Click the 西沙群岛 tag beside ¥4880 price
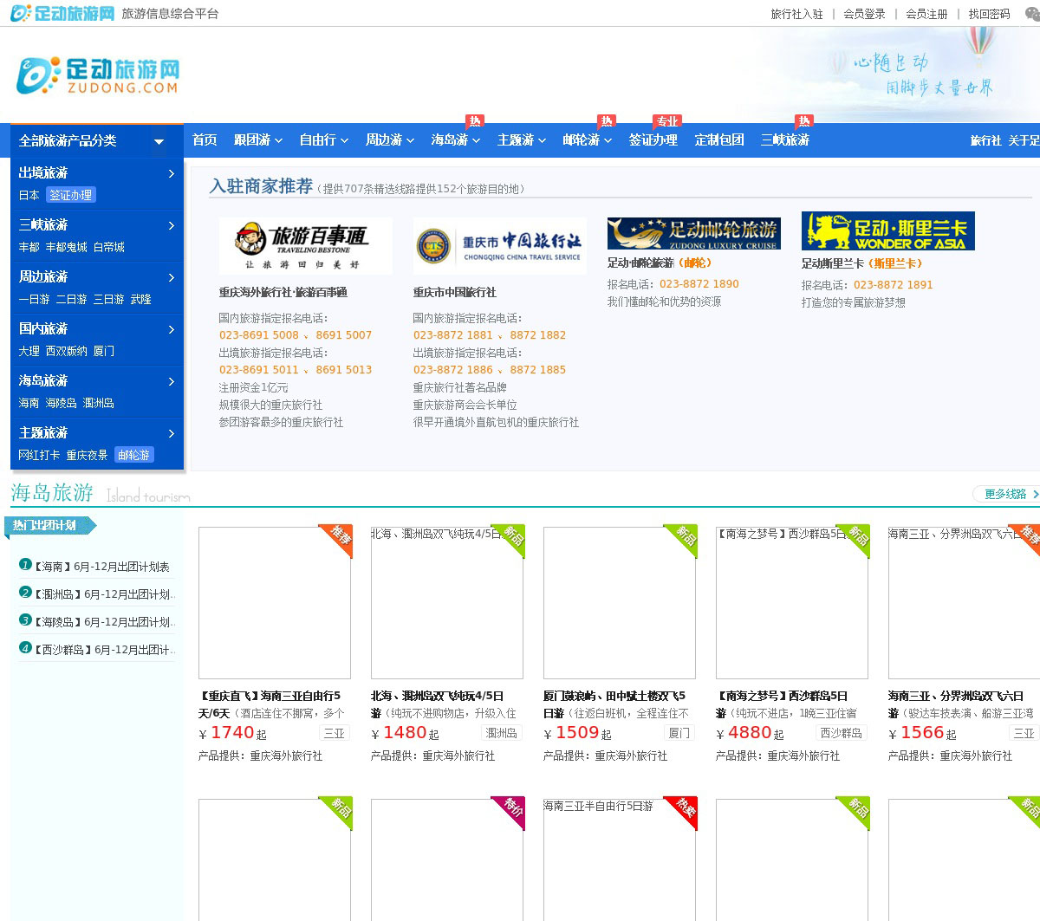Image resolution: width=1040 pixels, height=921 pixels. 842,733
